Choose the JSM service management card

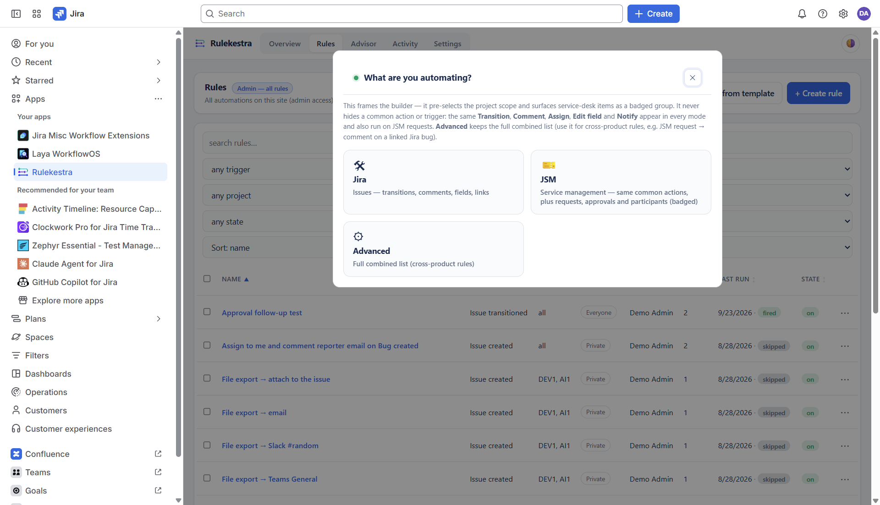(621, 182)
